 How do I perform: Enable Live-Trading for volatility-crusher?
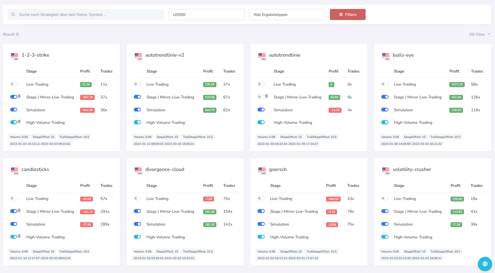click(x=385, y=198)
